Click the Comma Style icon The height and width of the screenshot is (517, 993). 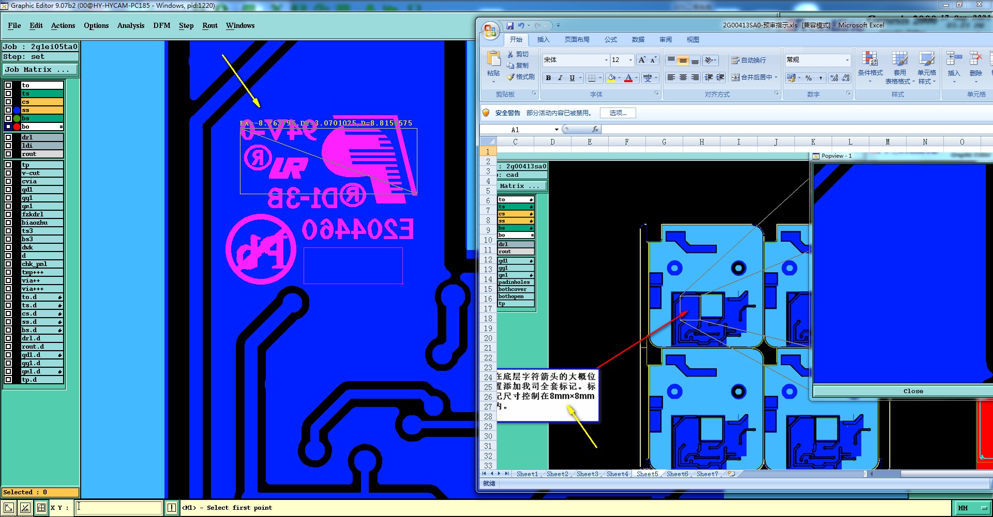820,78
